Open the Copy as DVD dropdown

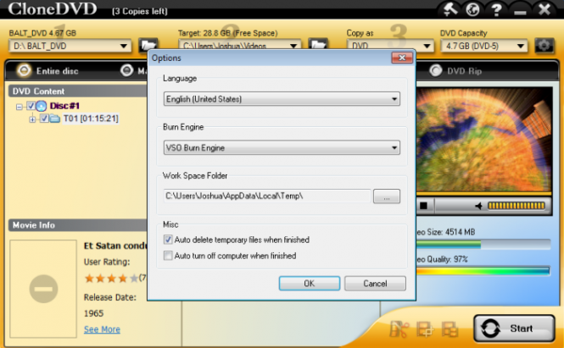390,45
